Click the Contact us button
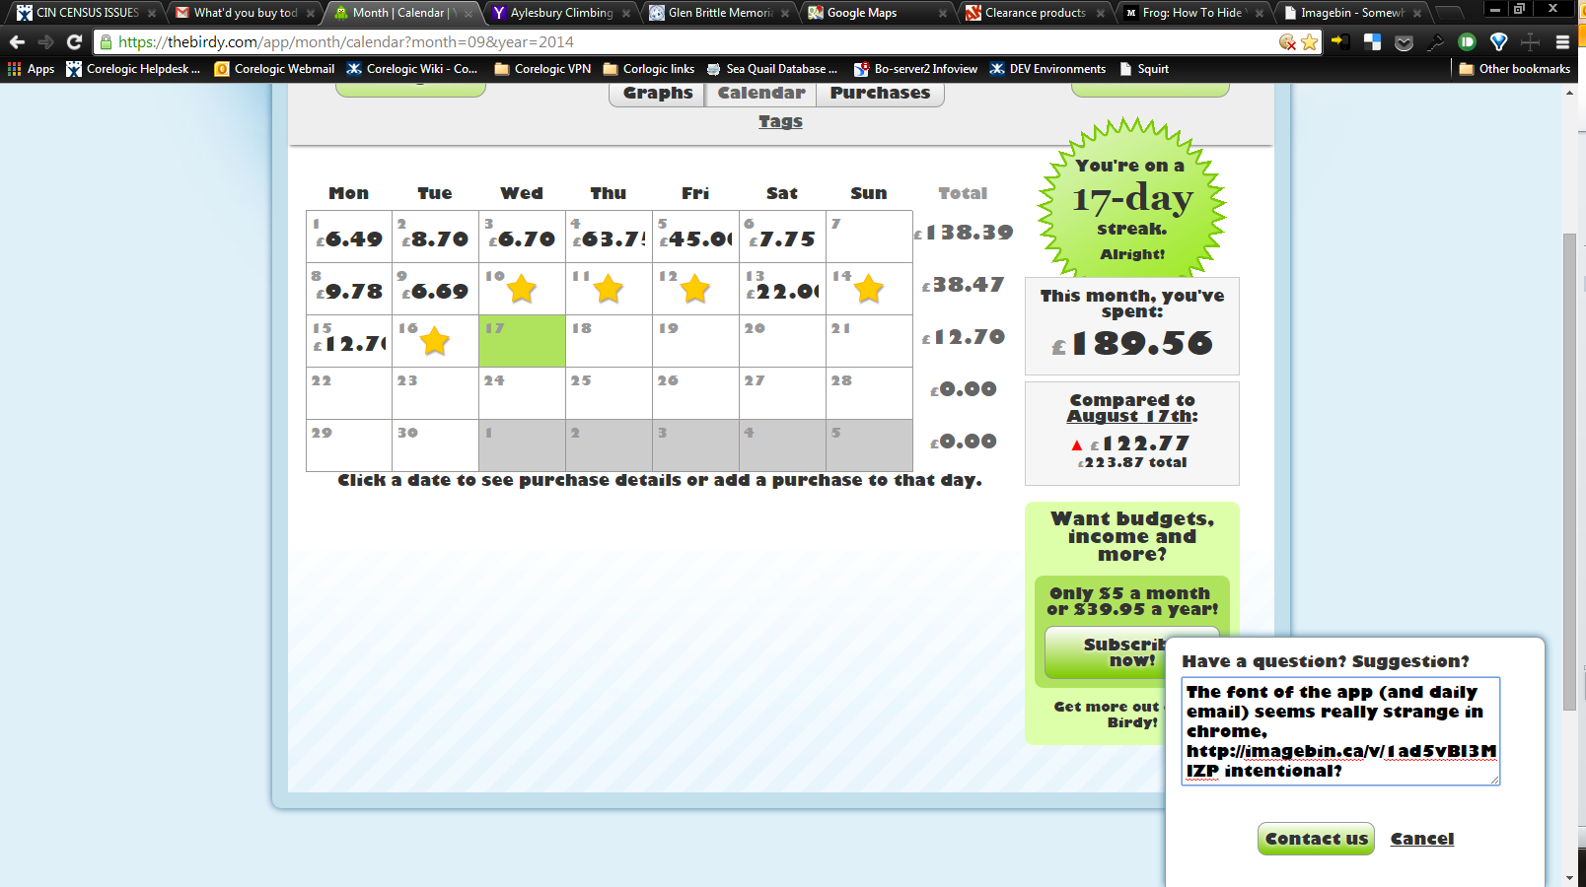 point(1316,839)
